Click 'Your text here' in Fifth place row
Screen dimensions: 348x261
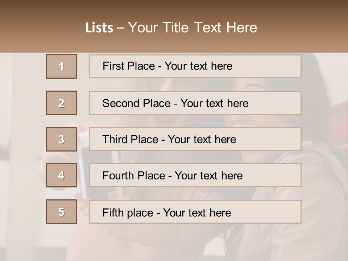coord(197,213)
